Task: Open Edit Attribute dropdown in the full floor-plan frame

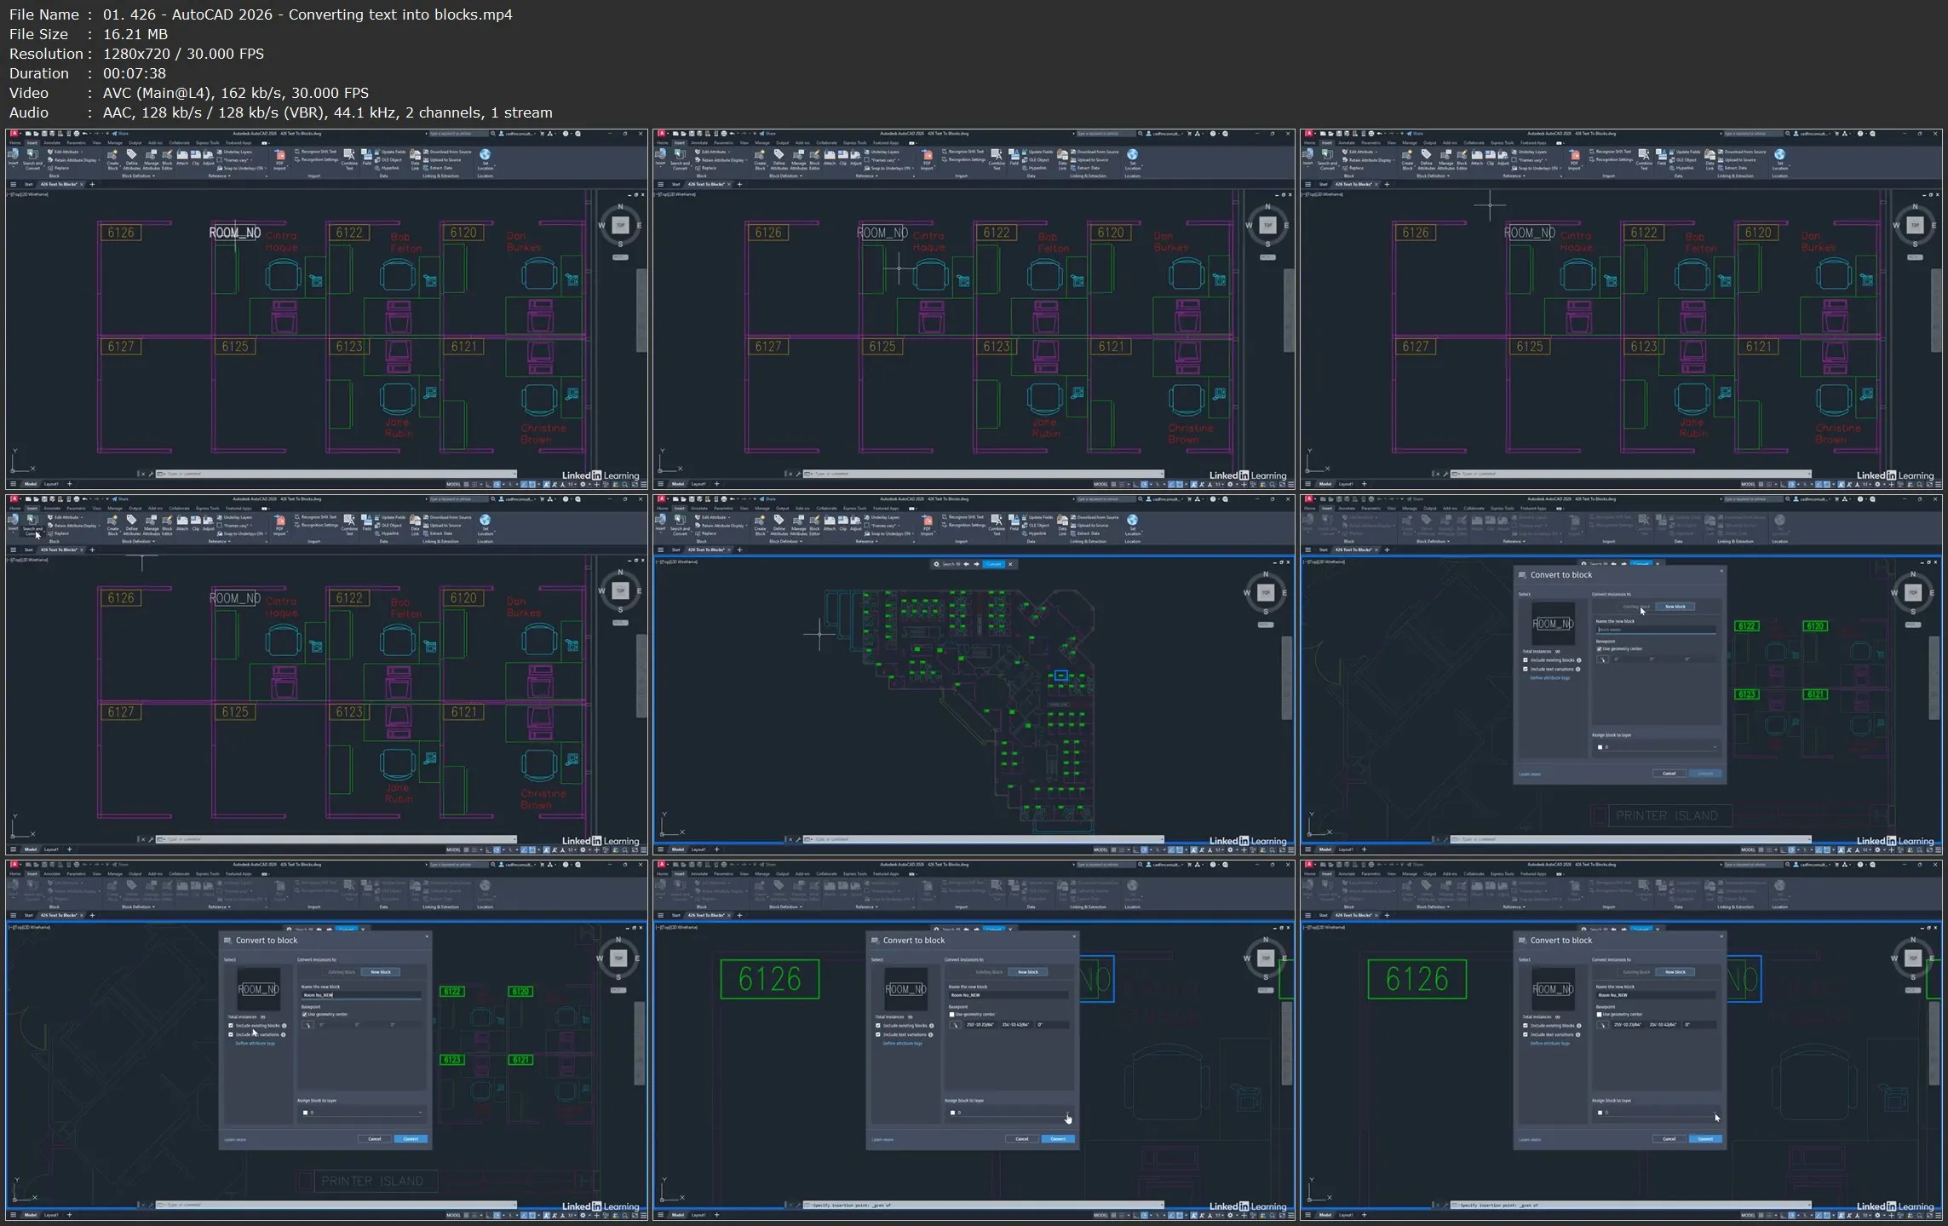Action: coord(729,517)
